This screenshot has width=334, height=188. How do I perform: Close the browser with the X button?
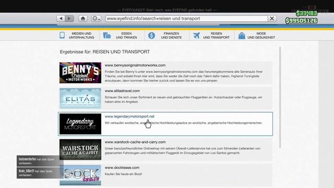[x=272, y=19]
